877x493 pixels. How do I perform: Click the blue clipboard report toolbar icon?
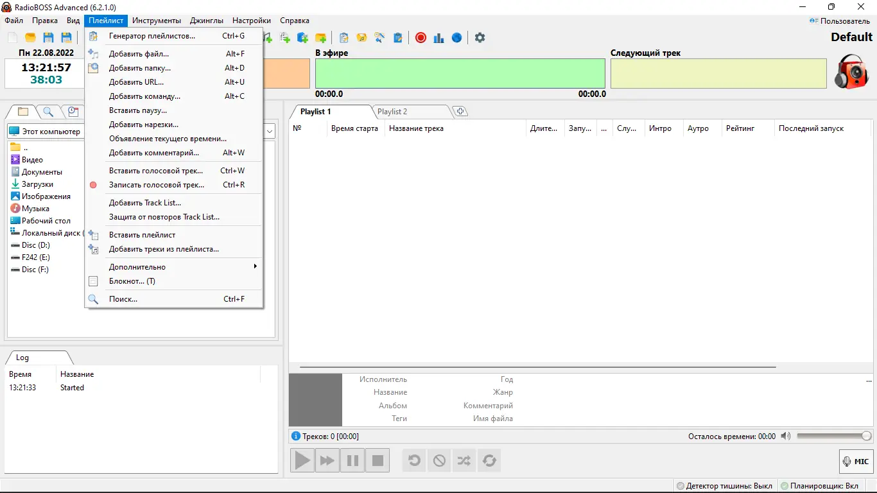[397, 38]
